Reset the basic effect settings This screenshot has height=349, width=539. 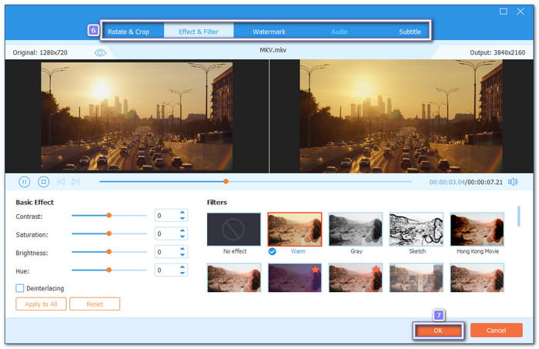[95, 304]
